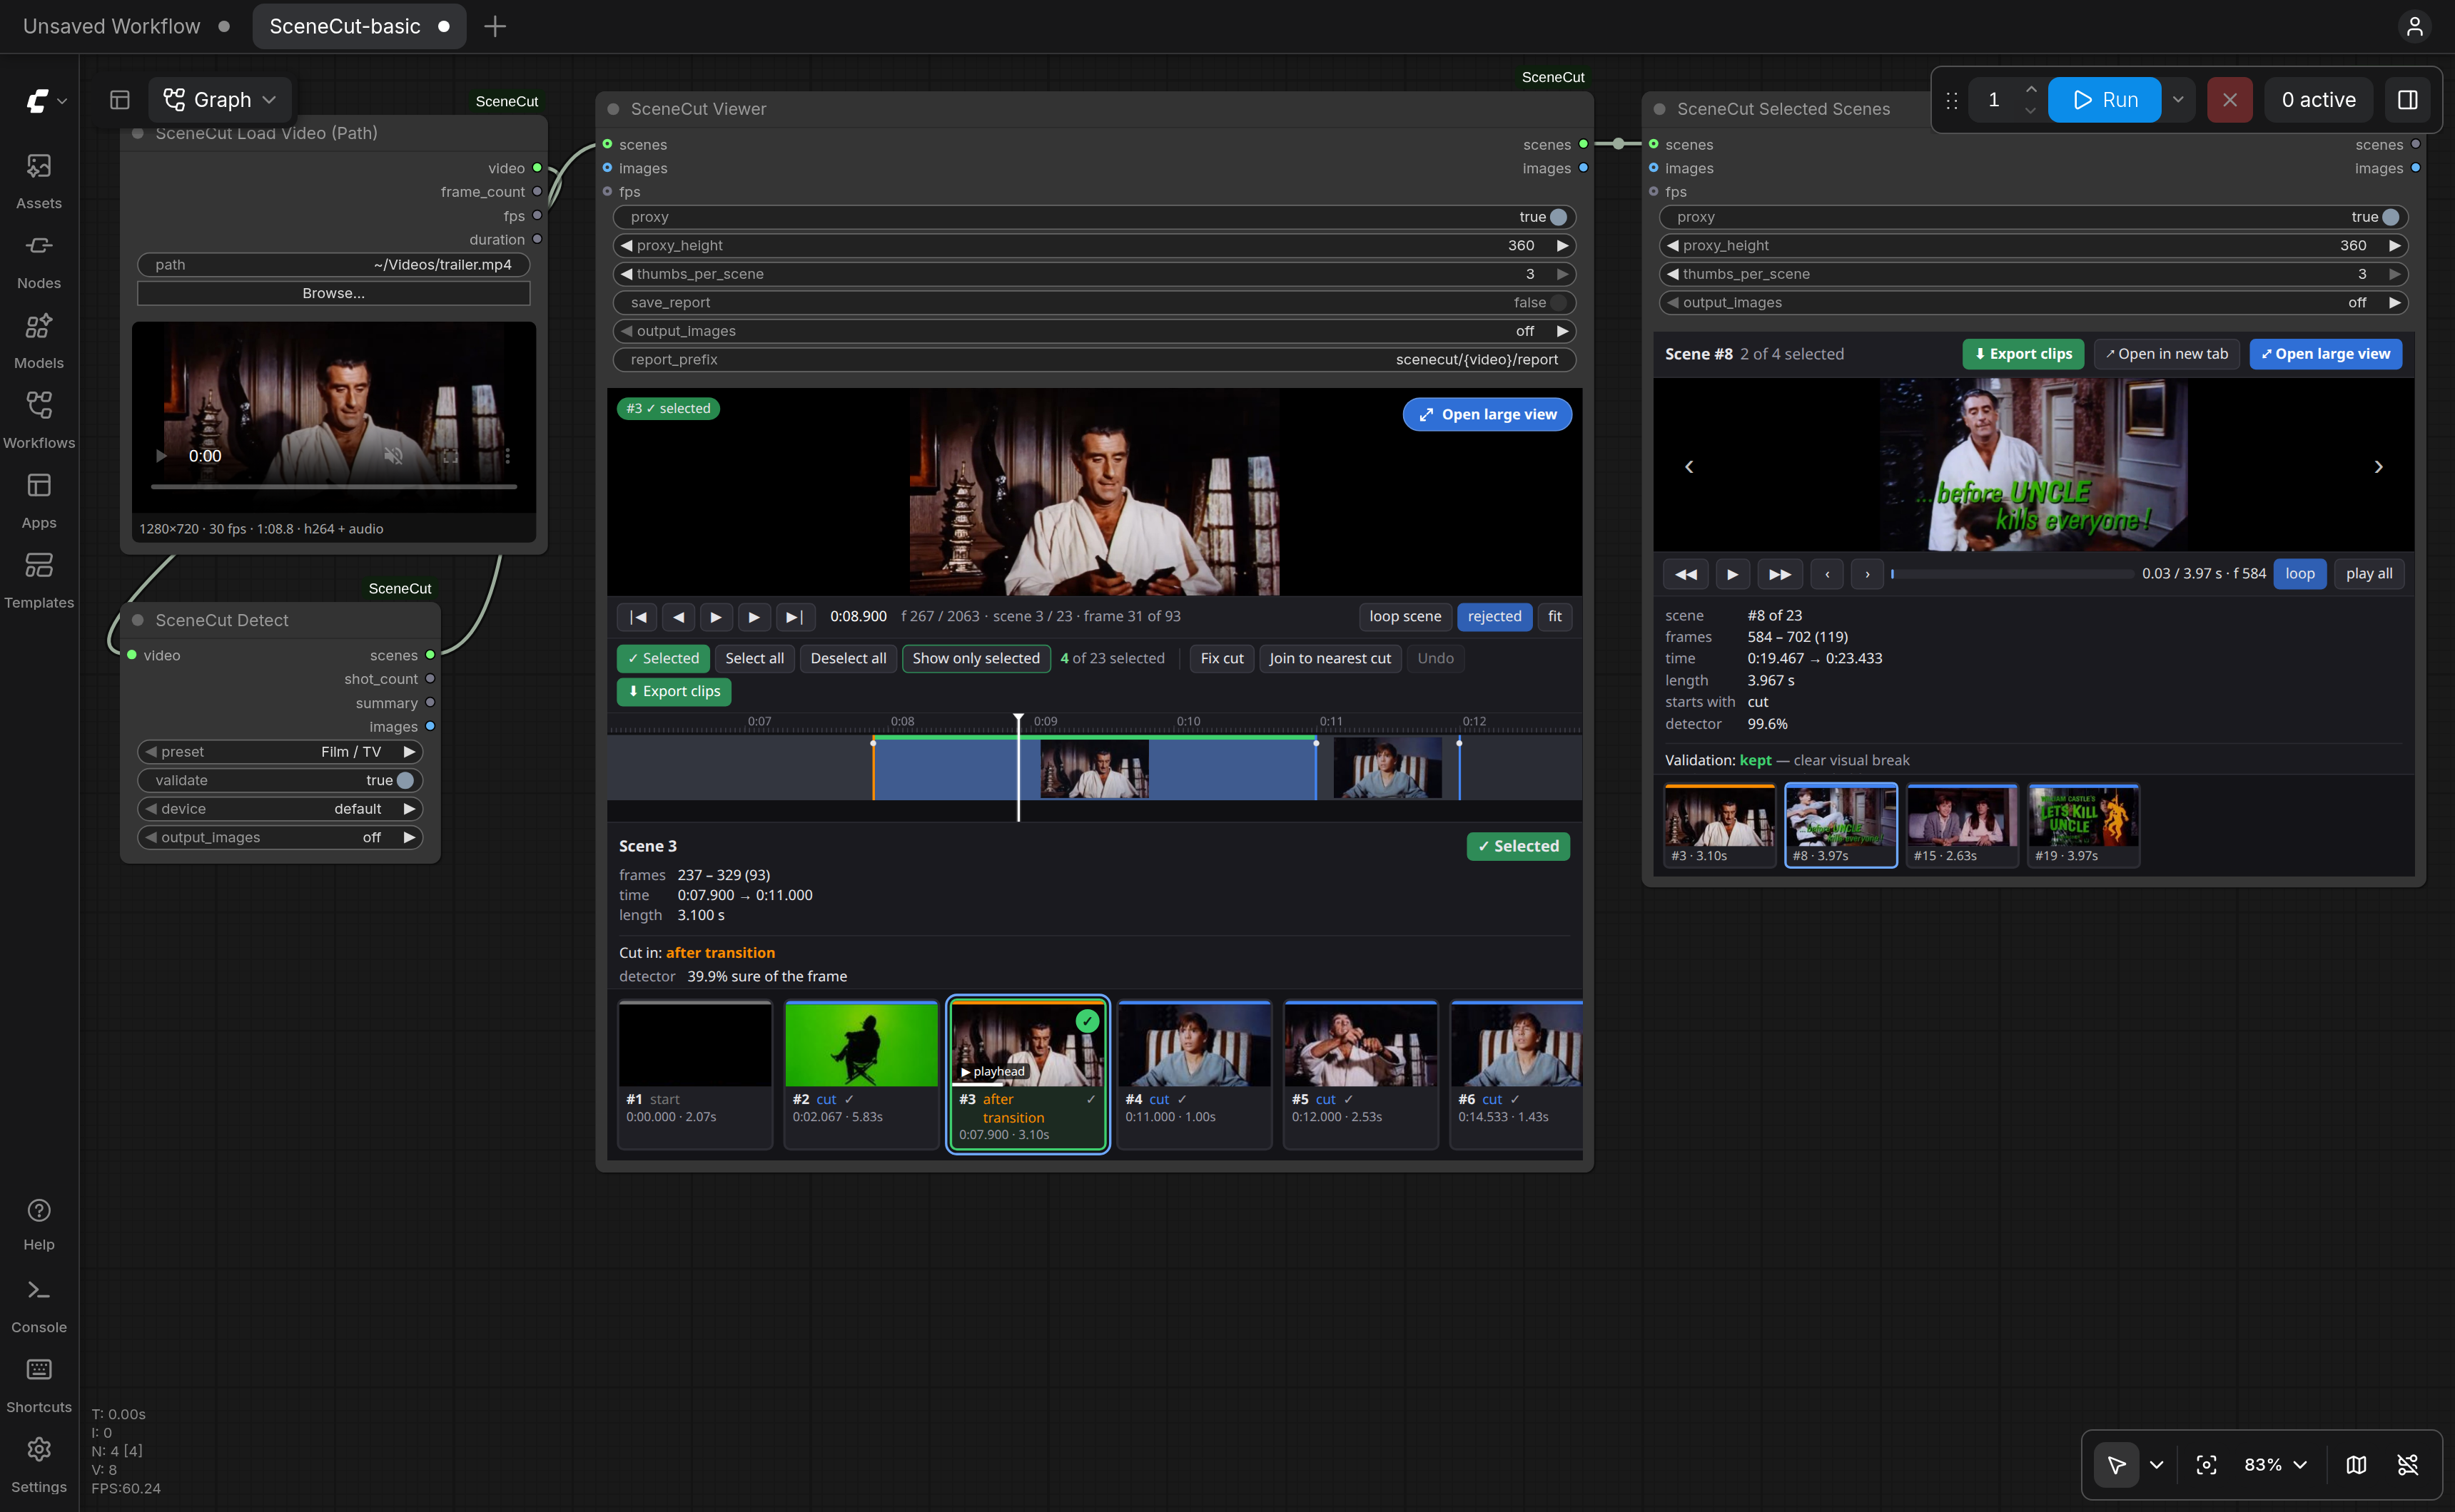Open the 83% zoom level dropdown
This screenshot has width=2455, height=1512.
pyautogui.click(x=2275, y=1465)
